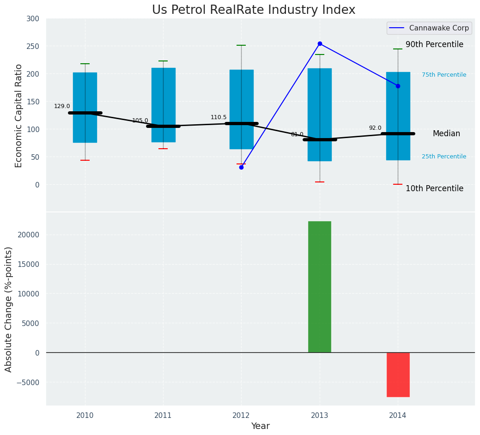The image size is (480, 435).
Task: Select Cannawake Corp's 2012 data point
Action: pos(241,167)
